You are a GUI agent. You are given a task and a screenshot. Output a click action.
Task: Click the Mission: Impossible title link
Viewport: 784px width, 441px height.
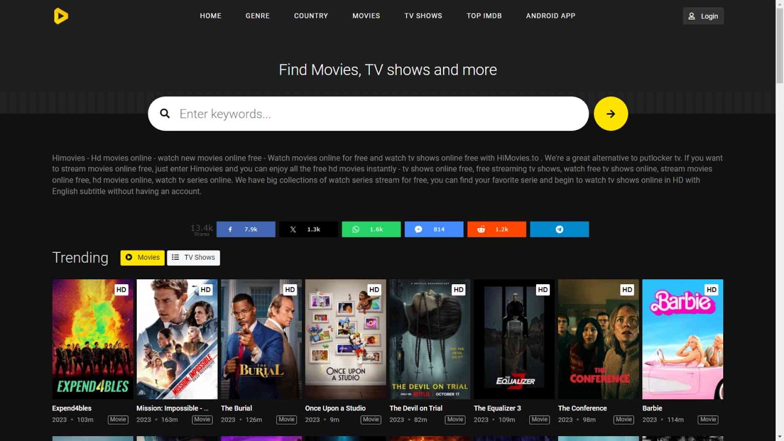point(172,408)
